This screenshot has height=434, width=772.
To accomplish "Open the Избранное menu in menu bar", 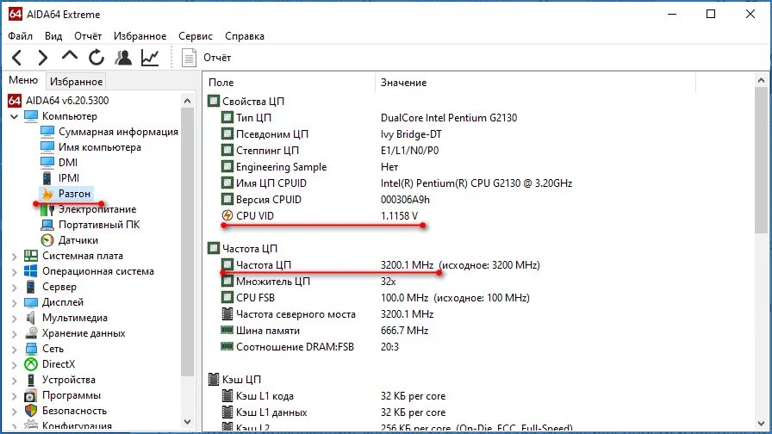I will [x=140, y=36].
